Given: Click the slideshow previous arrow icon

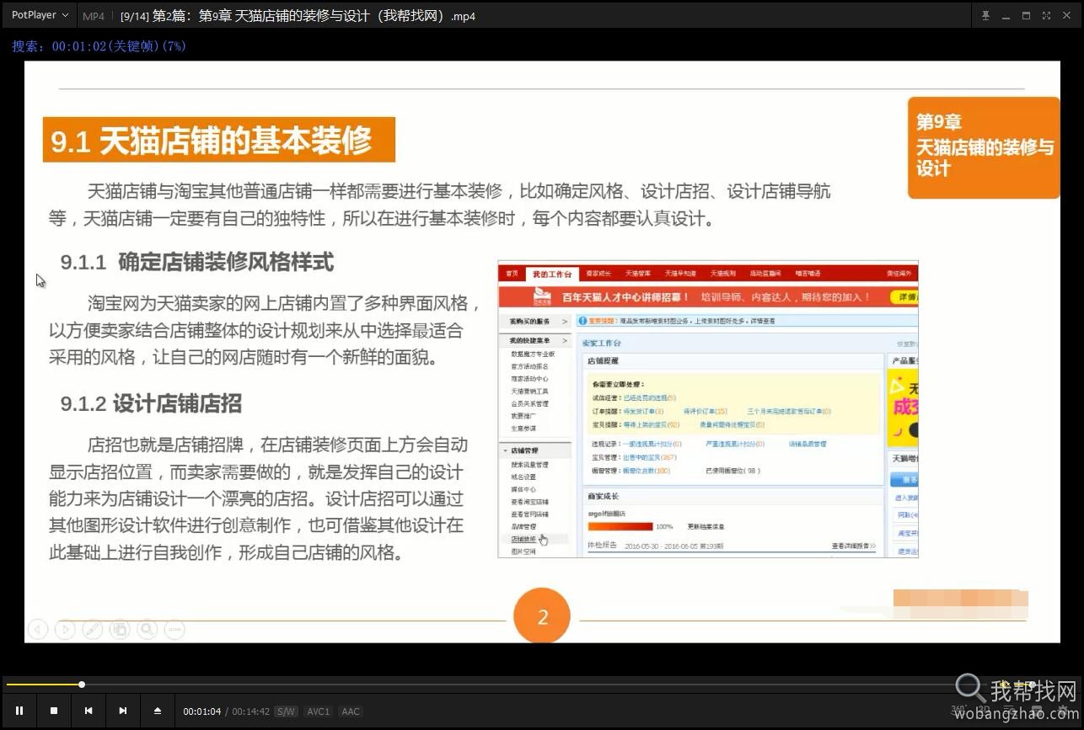Looking at the screenshot, I should tap(37, 629).
